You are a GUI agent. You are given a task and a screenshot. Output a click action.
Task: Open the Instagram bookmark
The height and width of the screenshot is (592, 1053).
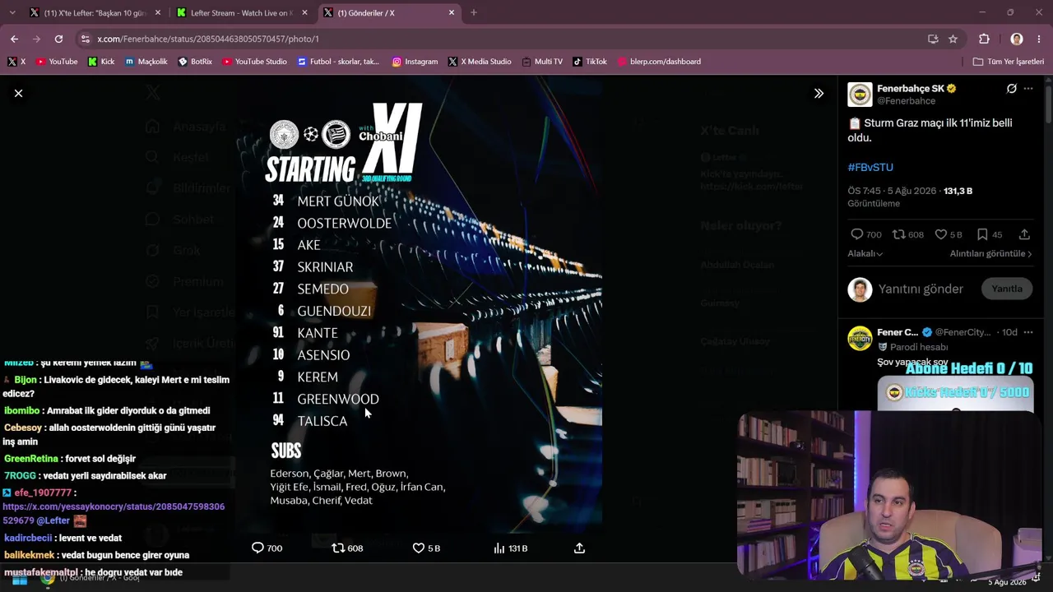[x=415, y=62]
